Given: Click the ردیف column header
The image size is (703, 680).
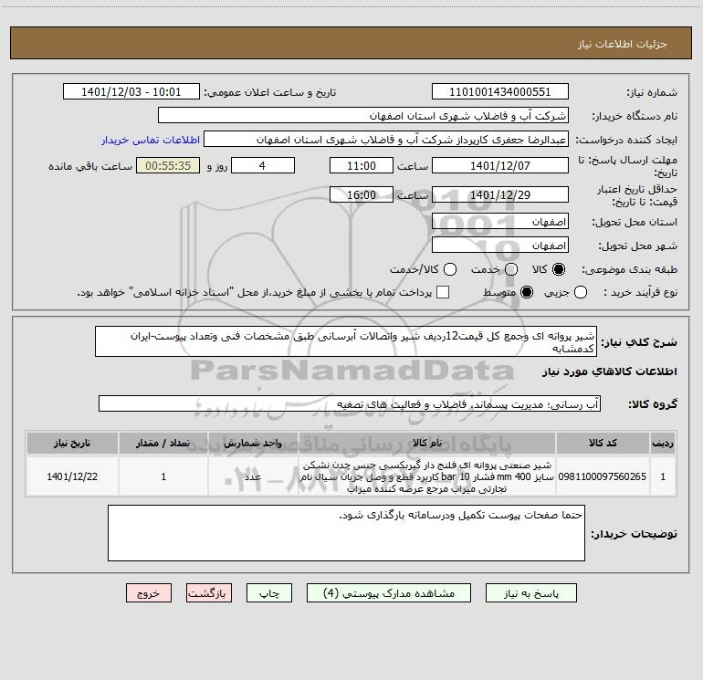Looking at the screenshot, I should click(663, 443).
